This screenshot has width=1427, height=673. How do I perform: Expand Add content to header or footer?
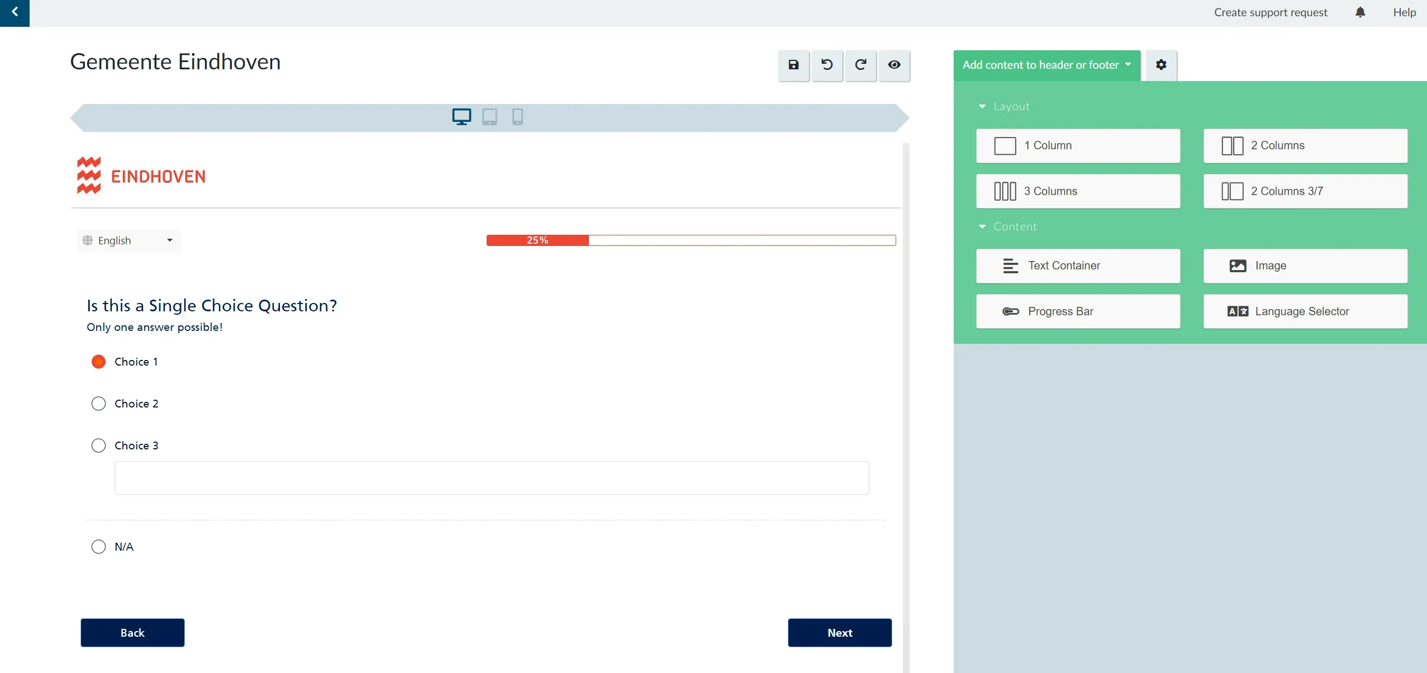tap(1047, 65)
